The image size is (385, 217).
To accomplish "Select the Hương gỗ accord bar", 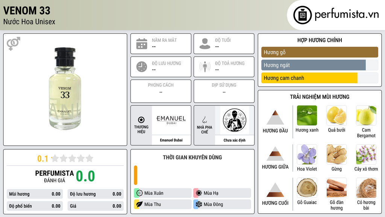I will [x=320, y=52].
